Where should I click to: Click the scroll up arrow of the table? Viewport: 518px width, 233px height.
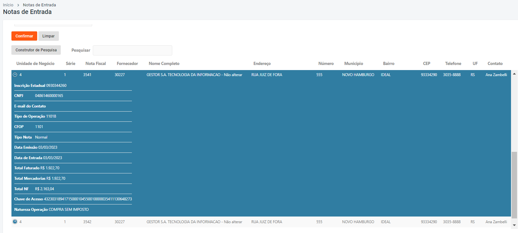(514, 74)
